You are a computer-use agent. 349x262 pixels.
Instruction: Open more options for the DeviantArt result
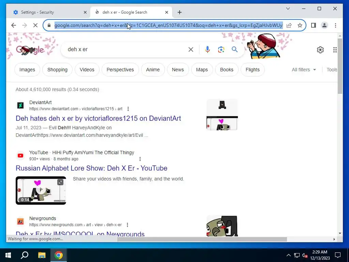tap(128, 109)
